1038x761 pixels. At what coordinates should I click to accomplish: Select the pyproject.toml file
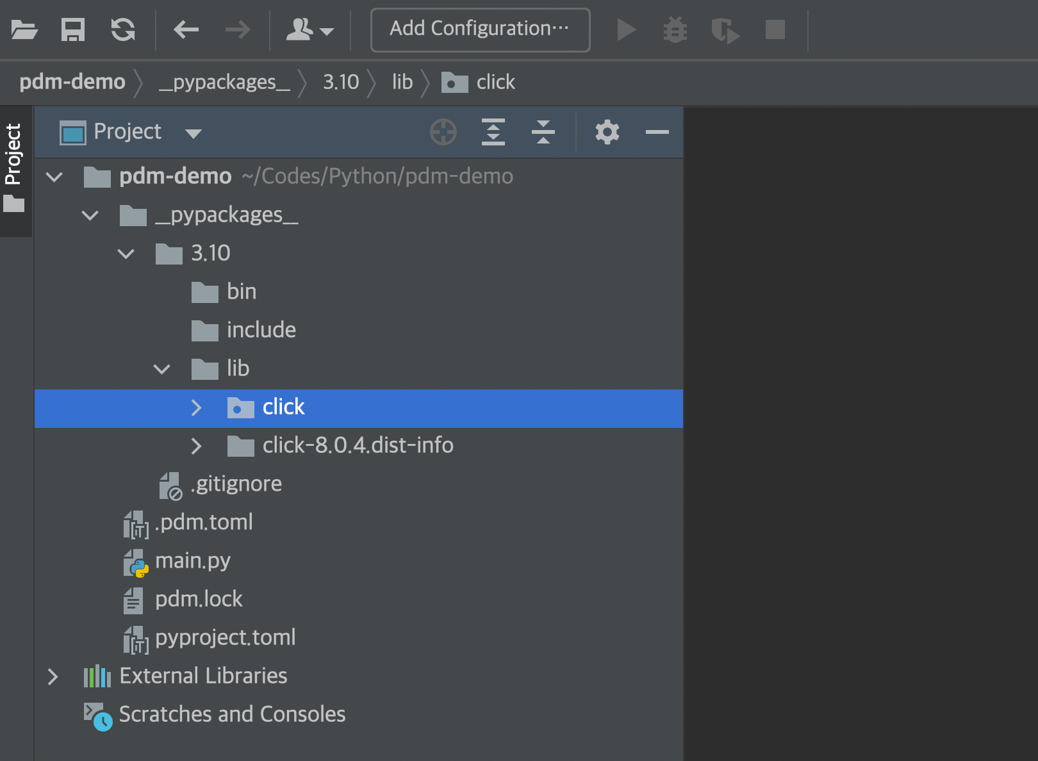point(225,637)
